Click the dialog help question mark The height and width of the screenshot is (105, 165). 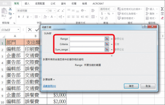pyautogui.click(x=145, y=26)
